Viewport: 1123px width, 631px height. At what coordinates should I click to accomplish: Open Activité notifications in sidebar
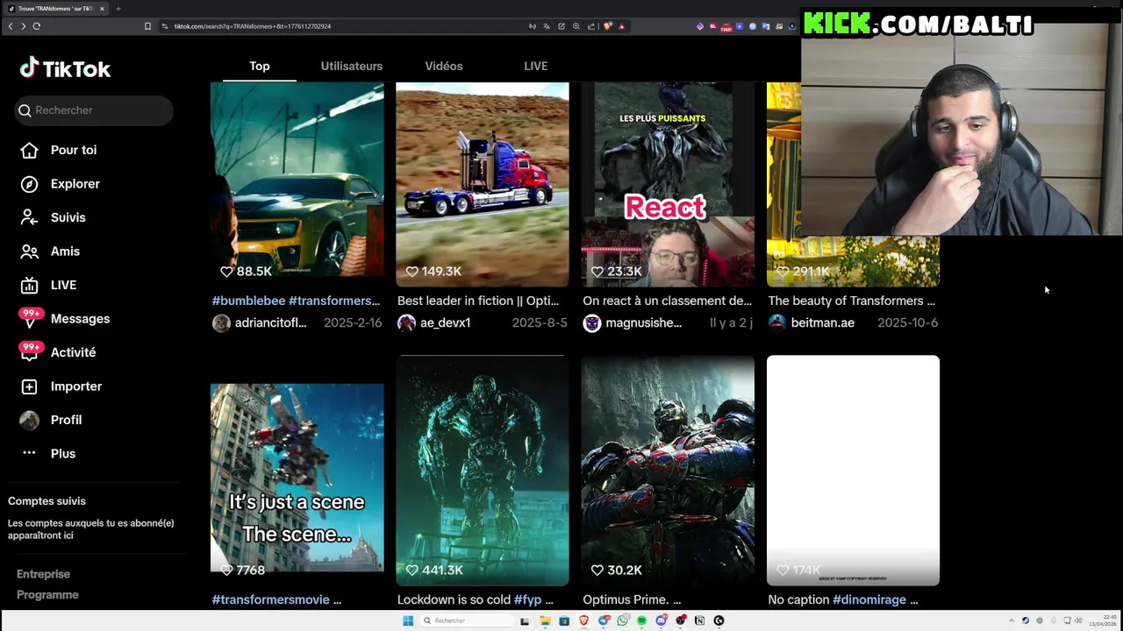point(59,352)
